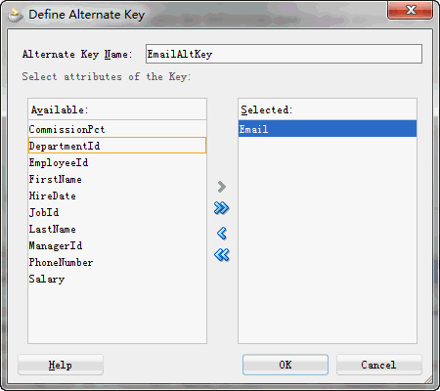Cancel the alternate key dialog
This screenshot has width=440, height=391.
click(378, 365)
